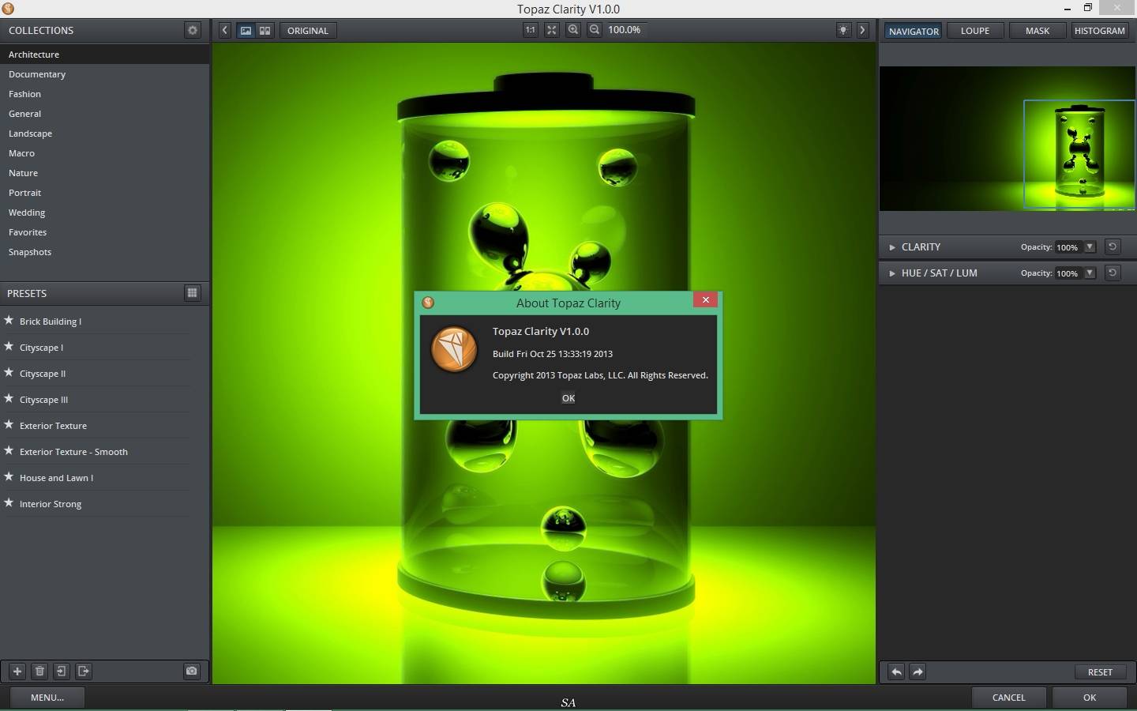Take a snapshot with the camera icon
Screen dimensions: 1137x711
click(x=192, y=671)
